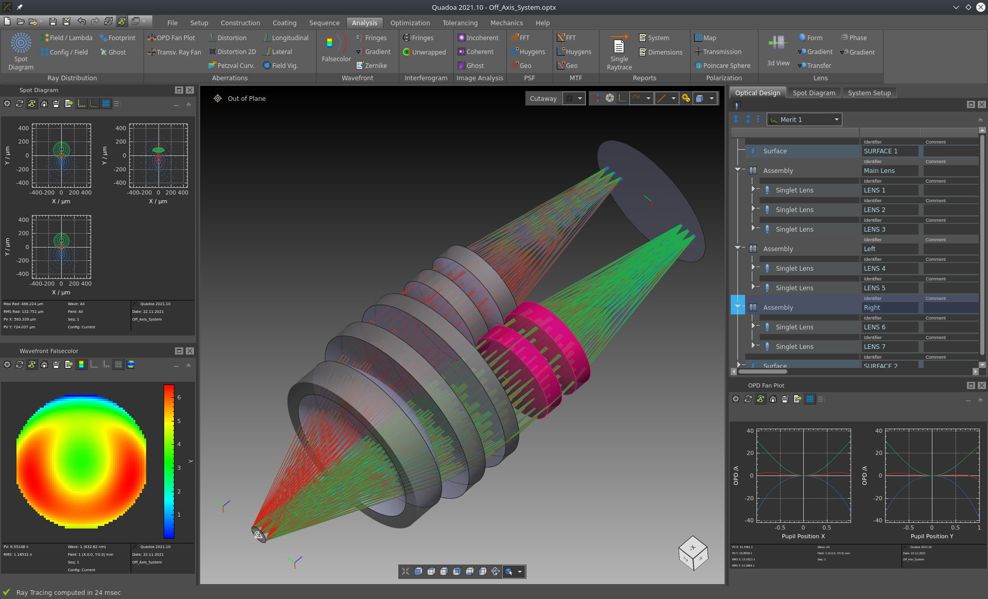Open the 3d View of the lens
Screen dimensions: 988x599
[x=778, y=50]
